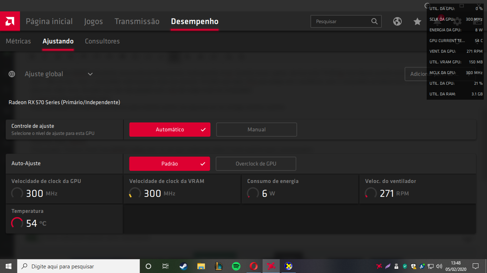
Task: Click Digite aqui para pesquisar box
Action: [x=78, y=266]
